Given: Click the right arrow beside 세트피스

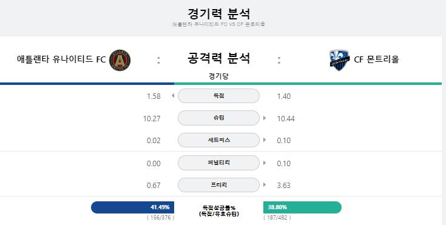Looking at the screenshot, I should coord(265,140).
